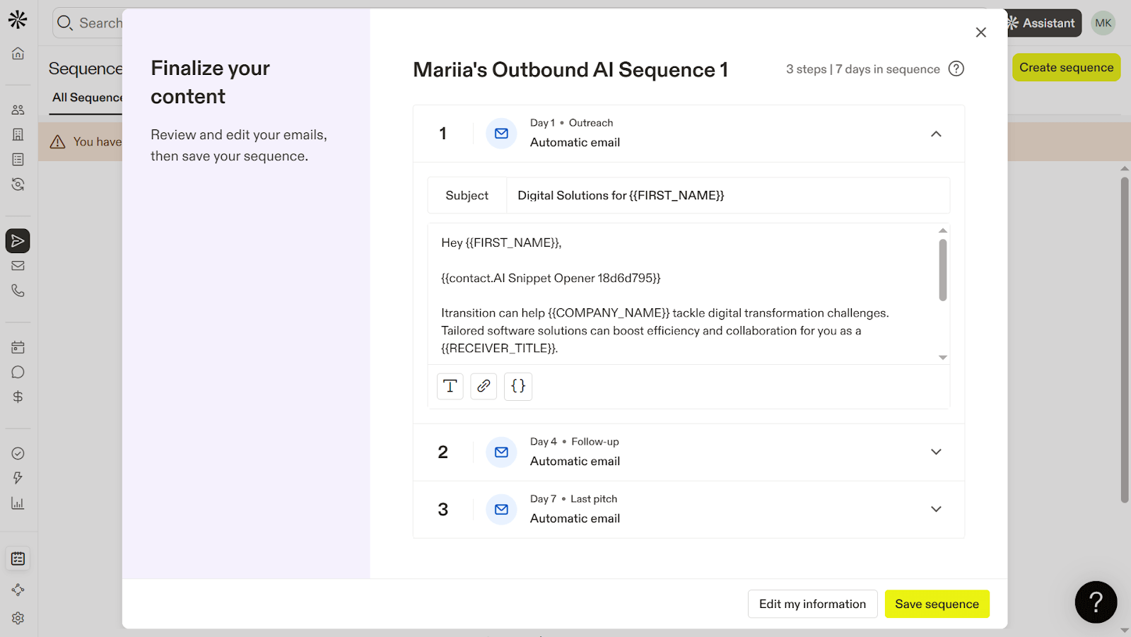Click the insert link icon
The height and width of the screenshot is (637, 1131).
(x=484, y=386)
